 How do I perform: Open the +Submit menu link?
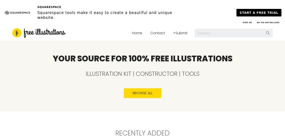180,33
